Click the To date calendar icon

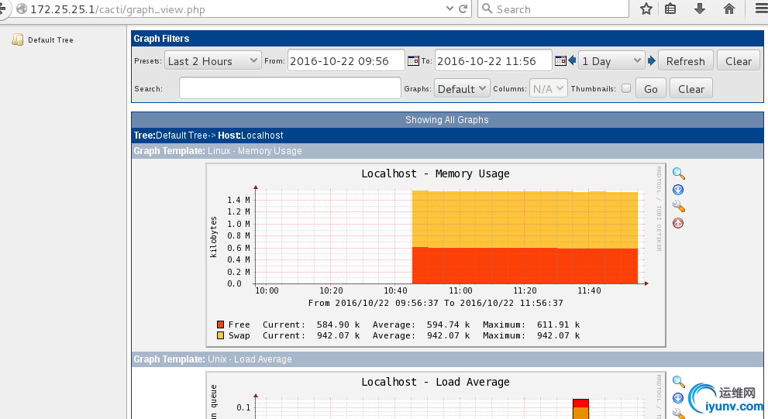pos(560,60)
